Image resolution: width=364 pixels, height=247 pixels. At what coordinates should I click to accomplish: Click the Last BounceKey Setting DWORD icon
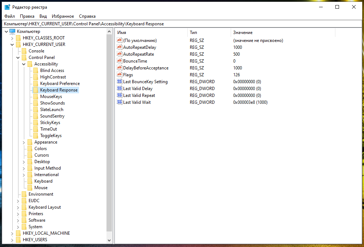click(x=119, y=82)
